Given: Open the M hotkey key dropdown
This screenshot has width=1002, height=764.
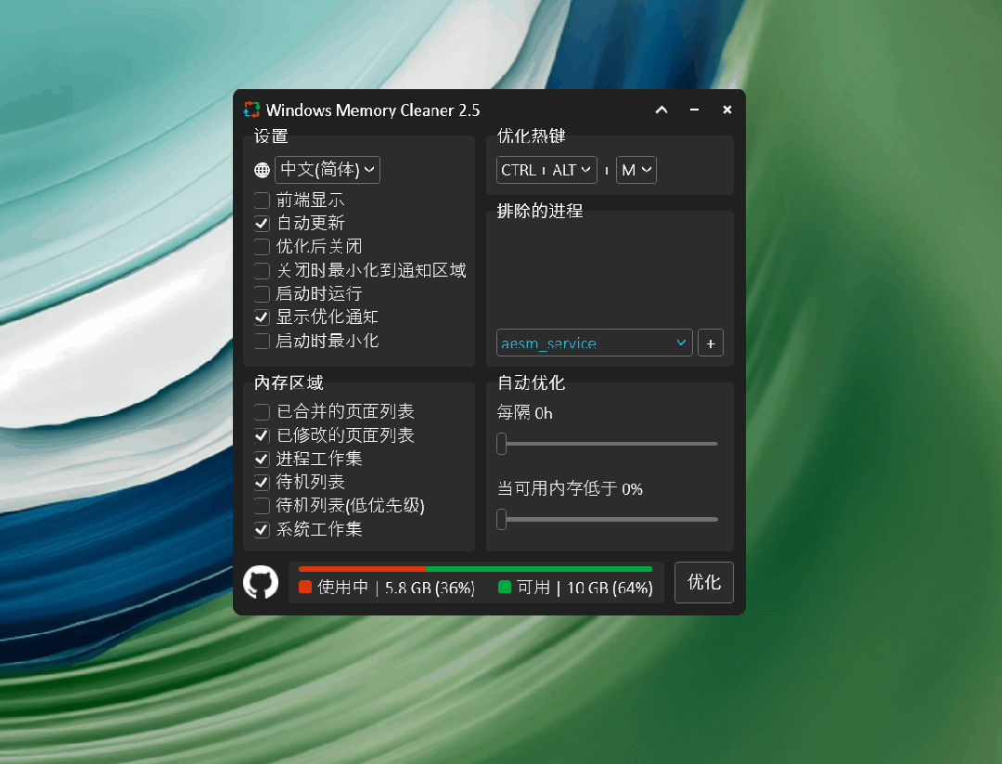Looking at the screenshot, I should click(636, 170).
